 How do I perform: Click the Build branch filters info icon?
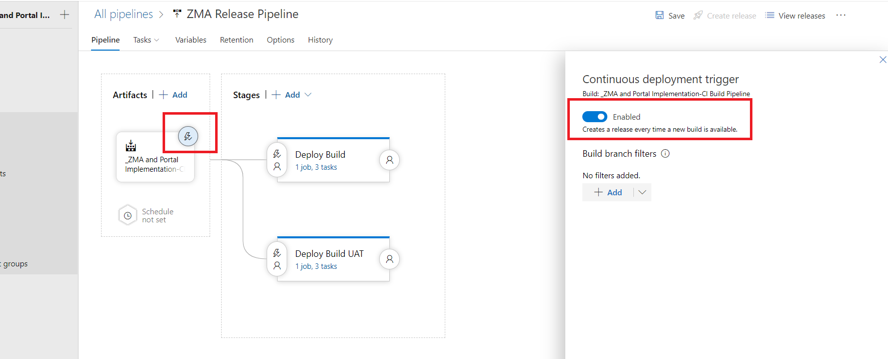coord(665,154)
